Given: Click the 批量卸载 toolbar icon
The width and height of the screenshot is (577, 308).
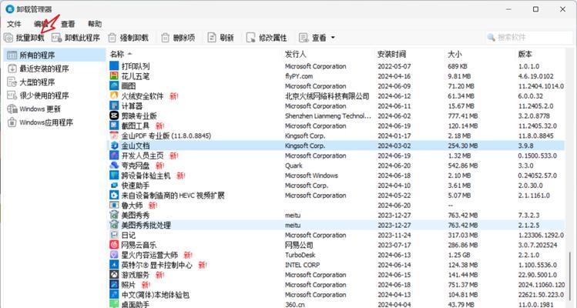Looking at the screenshot, I should (8, 38).
